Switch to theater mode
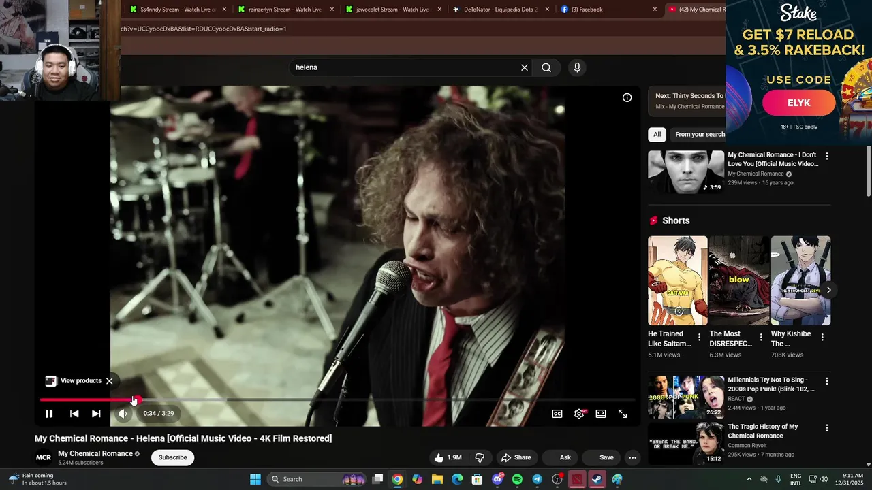Viewport: 872px width, 490px height. (x=601, y=414)
